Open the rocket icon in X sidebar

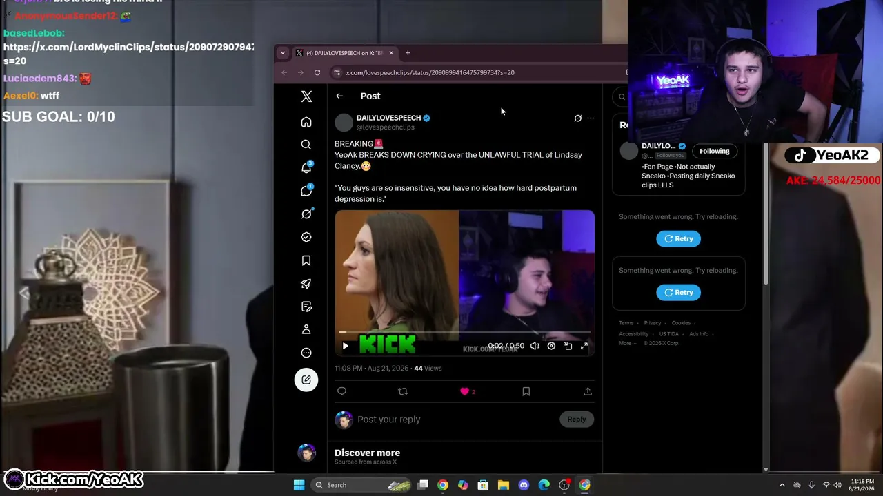point(306,284)
